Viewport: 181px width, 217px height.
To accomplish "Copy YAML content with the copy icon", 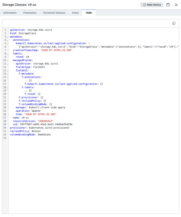I will point(174,23).
